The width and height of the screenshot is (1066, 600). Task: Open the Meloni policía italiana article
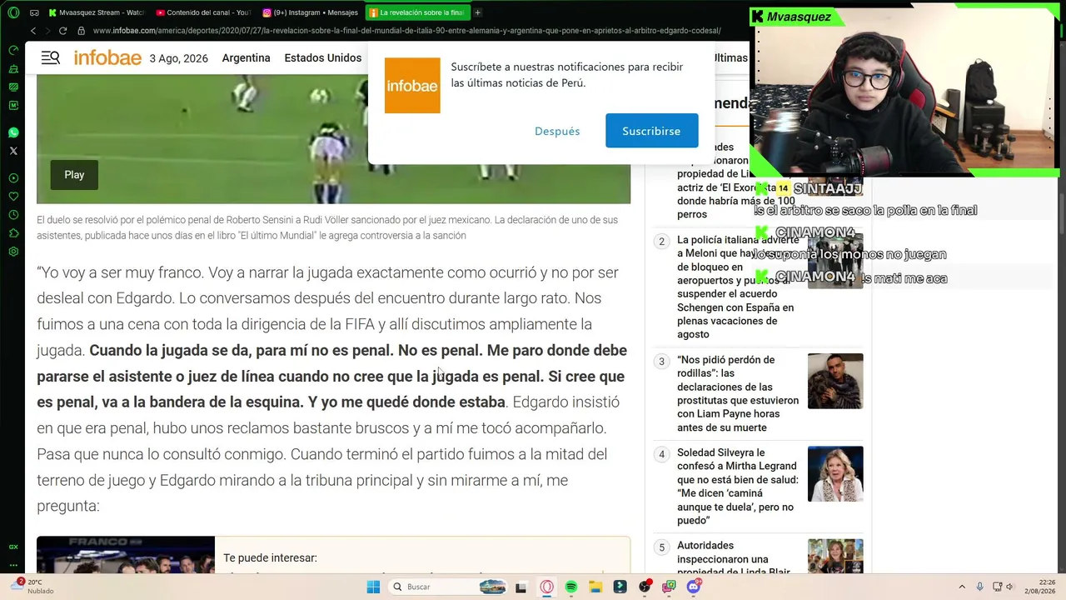click(x=738, y=287)
